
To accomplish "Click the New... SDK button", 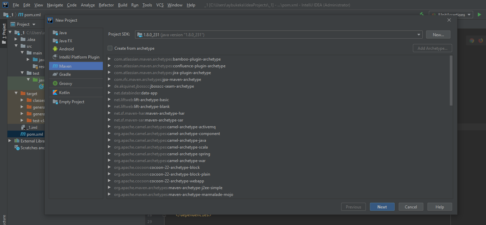I will coord(438,35).
